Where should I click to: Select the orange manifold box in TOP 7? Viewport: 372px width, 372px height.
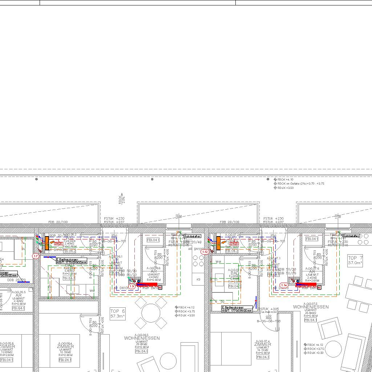[x=218, y=243]
